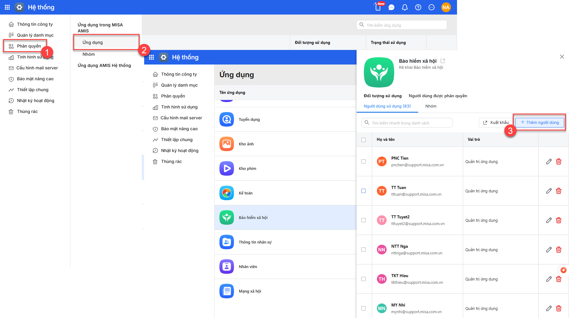Open Đối tượng sử dụng section tab

[383, 96]
